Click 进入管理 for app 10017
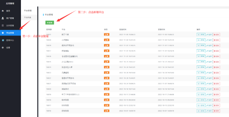 [201, 105]
